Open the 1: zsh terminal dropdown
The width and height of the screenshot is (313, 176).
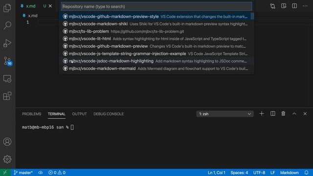(225, 114)
